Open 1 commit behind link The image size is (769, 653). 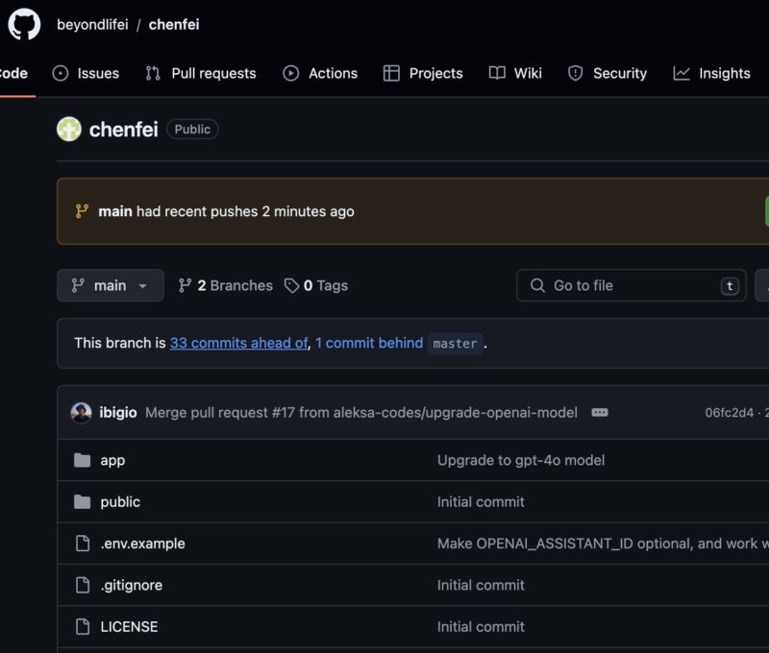pyautogui.click(x=369, y=343)
